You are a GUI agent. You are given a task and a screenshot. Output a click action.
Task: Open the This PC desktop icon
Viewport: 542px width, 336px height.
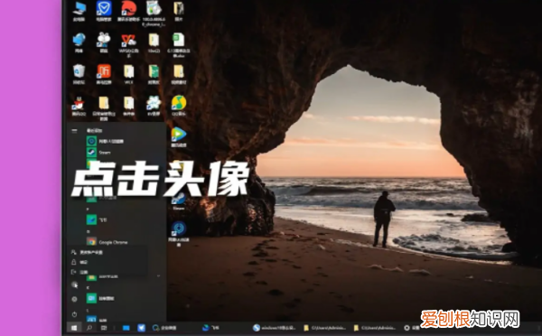point(79,11)
